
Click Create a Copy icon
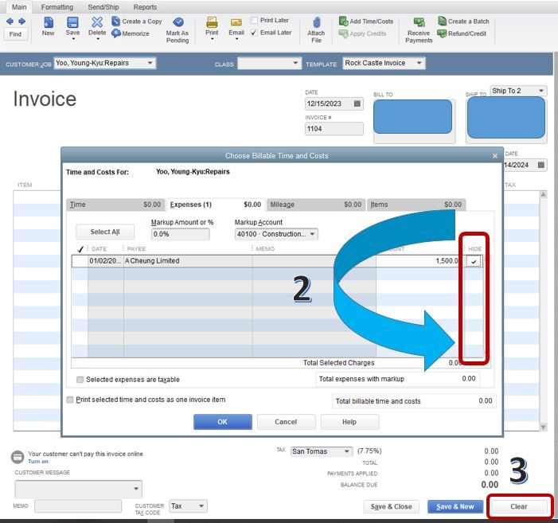pyautogui.click(x=116, y=21)
